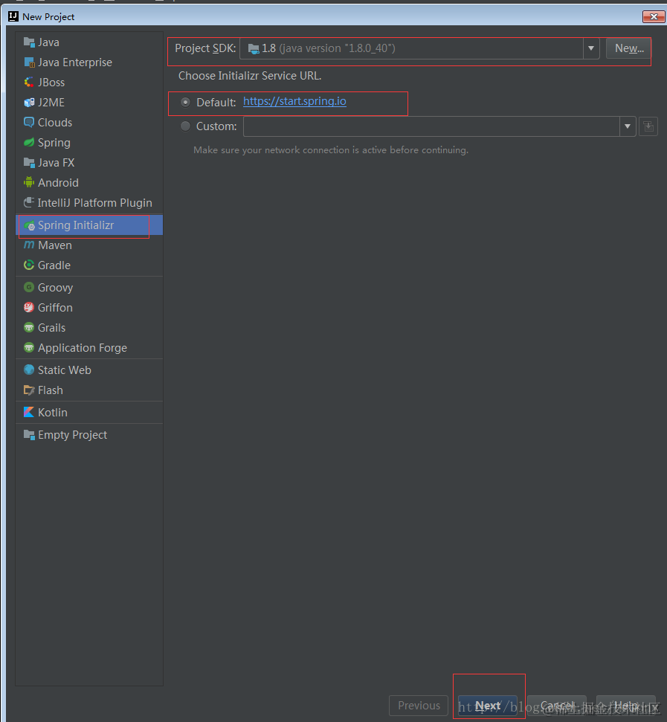Open the https://start.spring.io link

[294, 101]
